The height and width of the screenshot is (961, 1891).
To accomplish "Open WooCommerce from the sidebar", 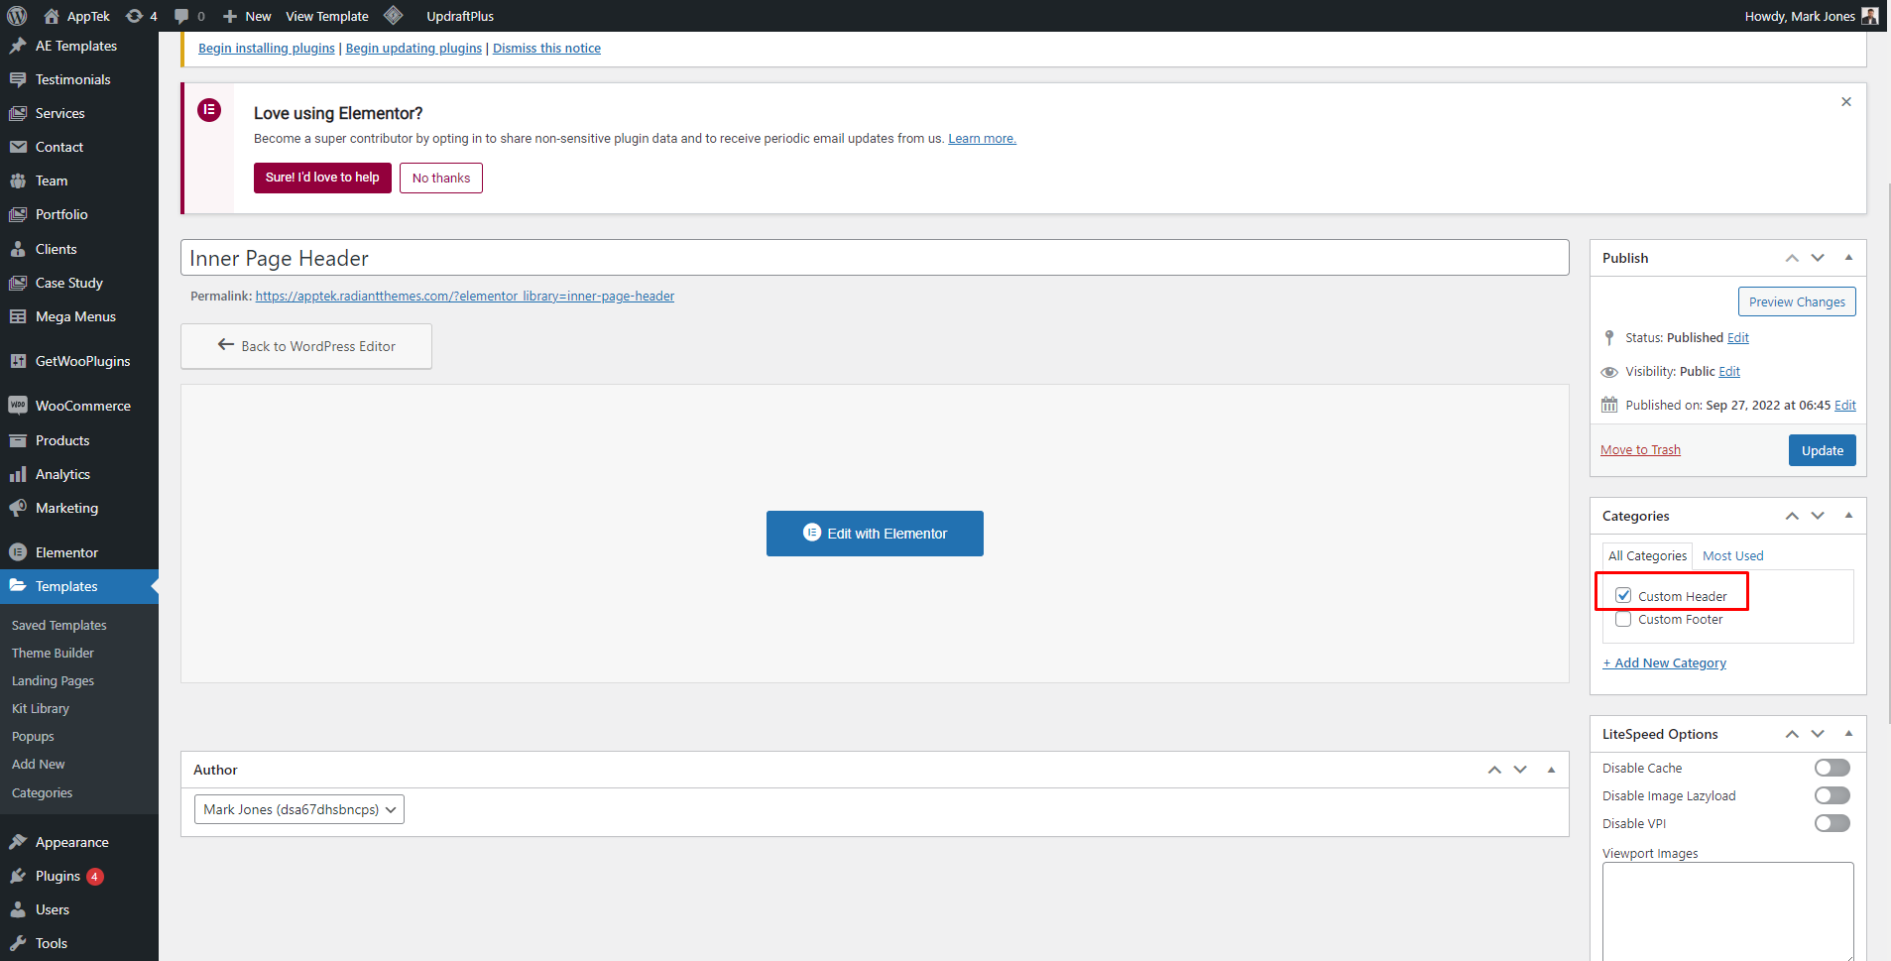I will [82, 406].
